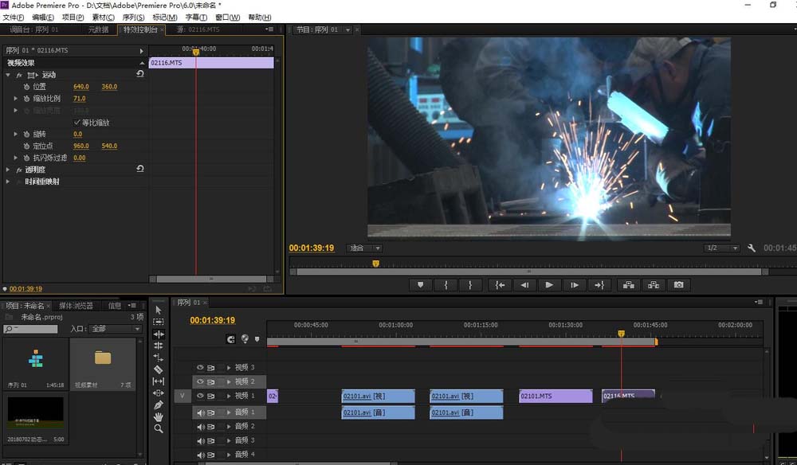Reset the 透明度 effect
The width and height of the screenshot is (797, 465).
point(140,169)
